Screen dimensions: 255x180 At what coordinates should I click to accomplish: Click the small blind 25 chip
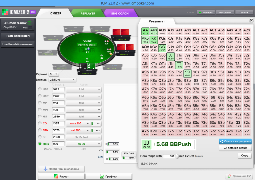[102, 55]
